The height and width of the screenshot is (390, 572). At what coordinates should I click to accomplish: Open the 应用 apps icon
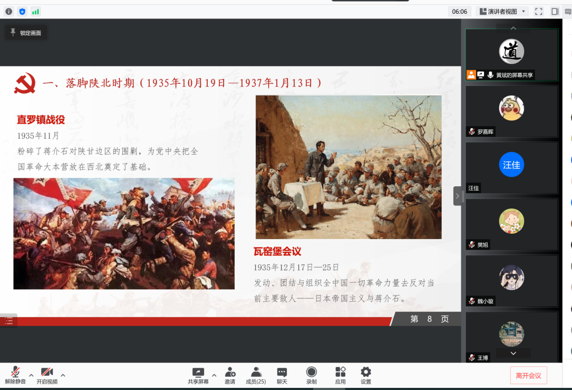coord(341,375)
